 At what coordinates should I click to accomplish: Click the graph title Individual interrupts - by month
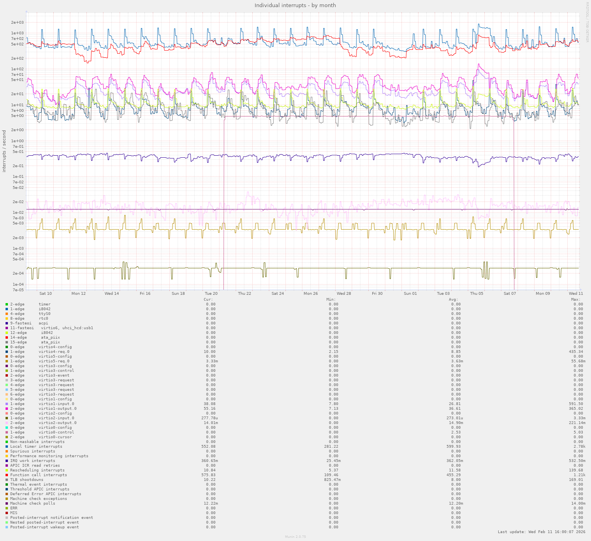(x=295, y=6)
